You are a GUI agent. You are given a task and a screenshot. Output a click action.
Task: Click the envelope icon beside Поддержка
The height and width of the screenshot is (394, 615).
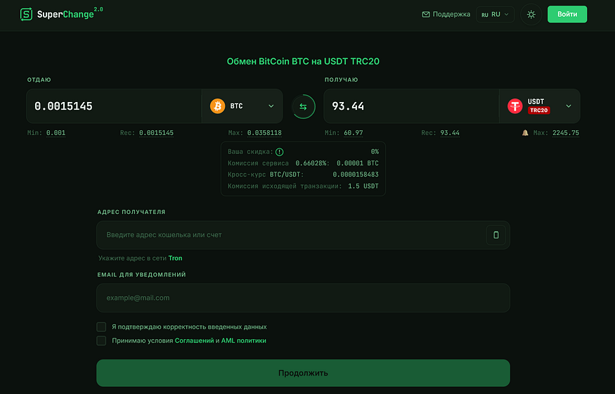click(x=425, y=15)
